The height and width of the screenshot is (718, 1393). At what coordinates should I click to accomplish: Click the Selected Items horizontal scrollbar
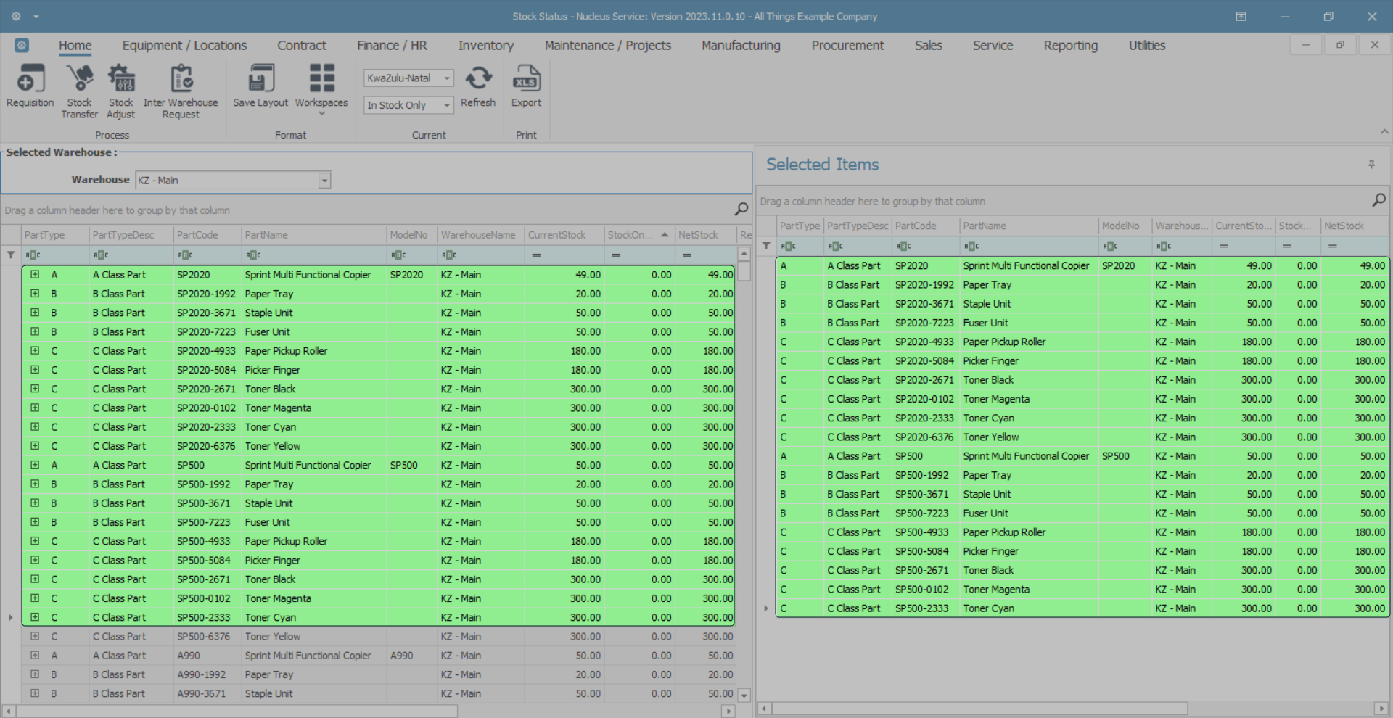click(979, 708)
